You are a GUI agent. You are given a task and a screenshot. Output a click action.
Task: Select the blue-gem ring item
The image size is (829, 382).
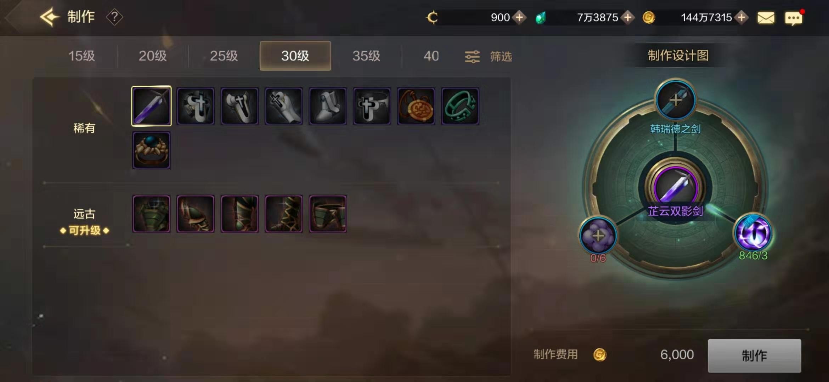click(x=151, y=150)
